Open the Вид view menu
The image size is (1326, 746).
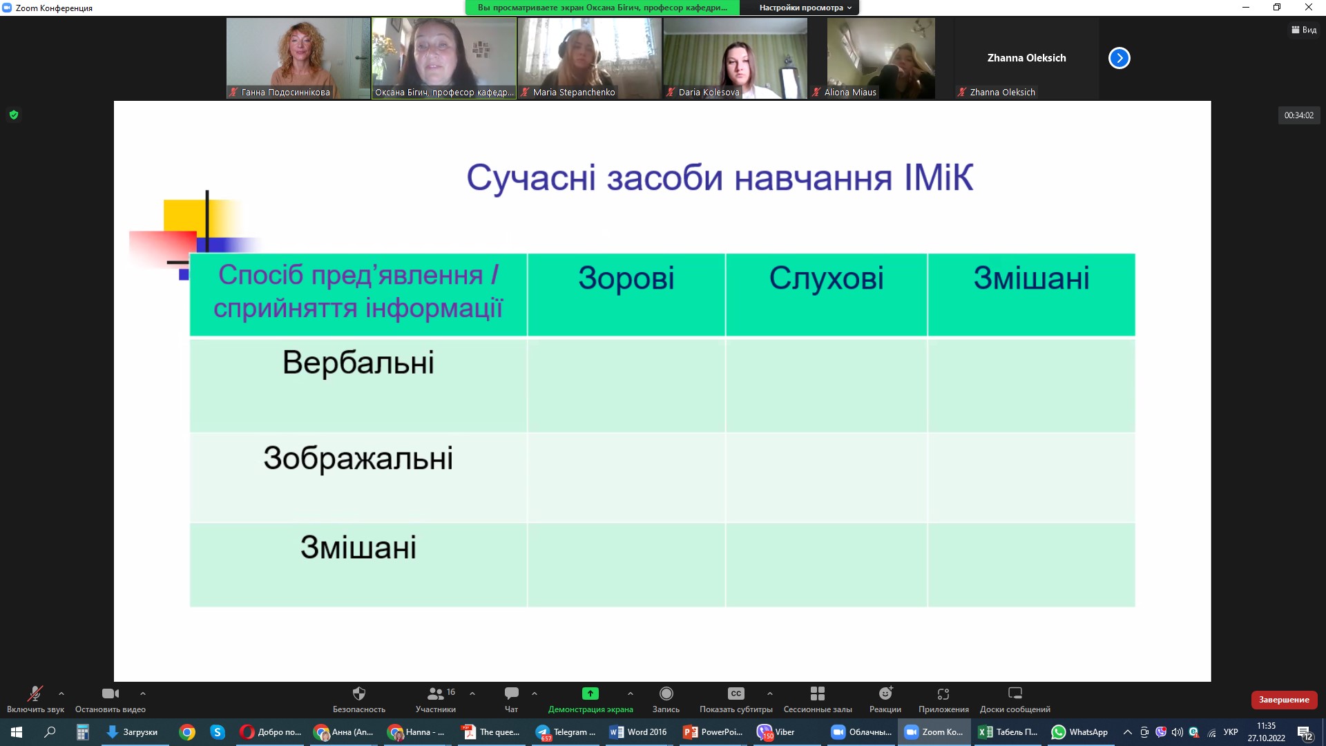[x=1304, y=30]
